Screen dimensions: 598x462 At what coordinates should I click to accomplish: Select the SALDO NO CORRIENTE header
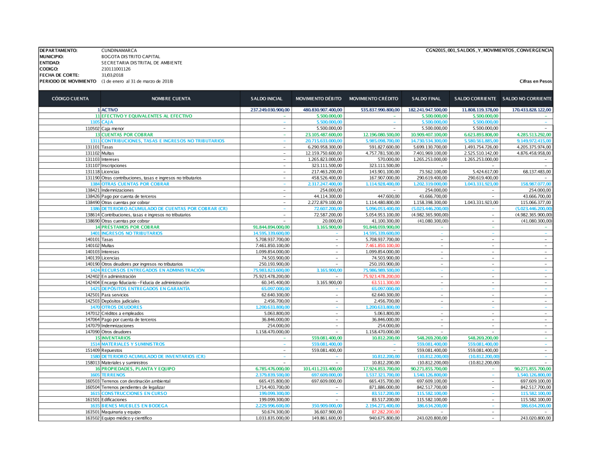pos(527,98)
